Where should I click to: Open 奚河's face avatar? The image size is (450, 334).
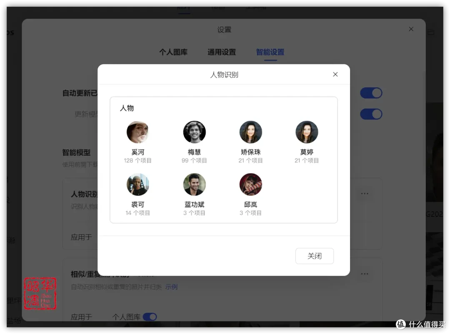(x=138, y=132)
